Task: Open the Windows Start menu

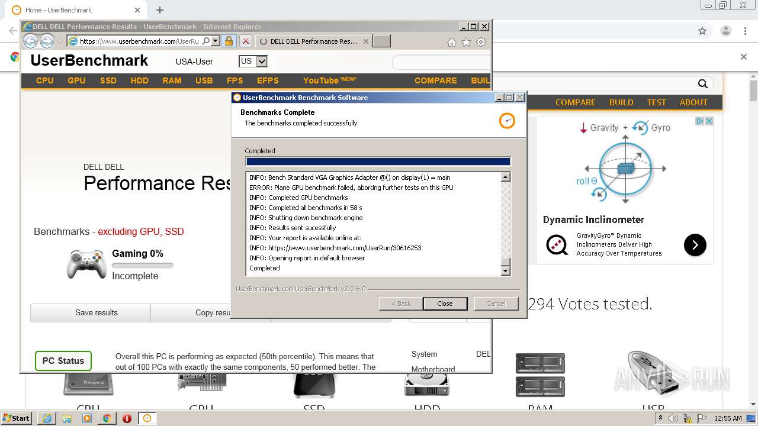Action: [17, 418]
